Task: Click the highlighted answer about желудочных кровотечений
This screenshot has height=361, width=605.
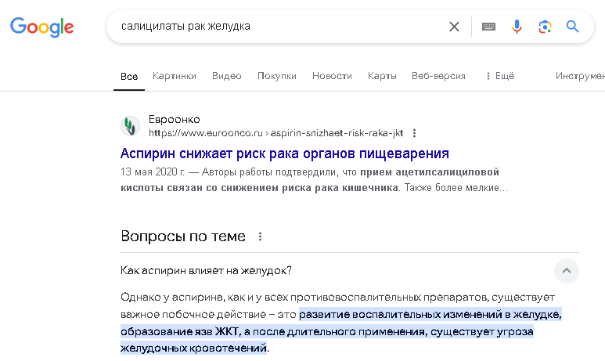Action: click(x=340, y=331)
